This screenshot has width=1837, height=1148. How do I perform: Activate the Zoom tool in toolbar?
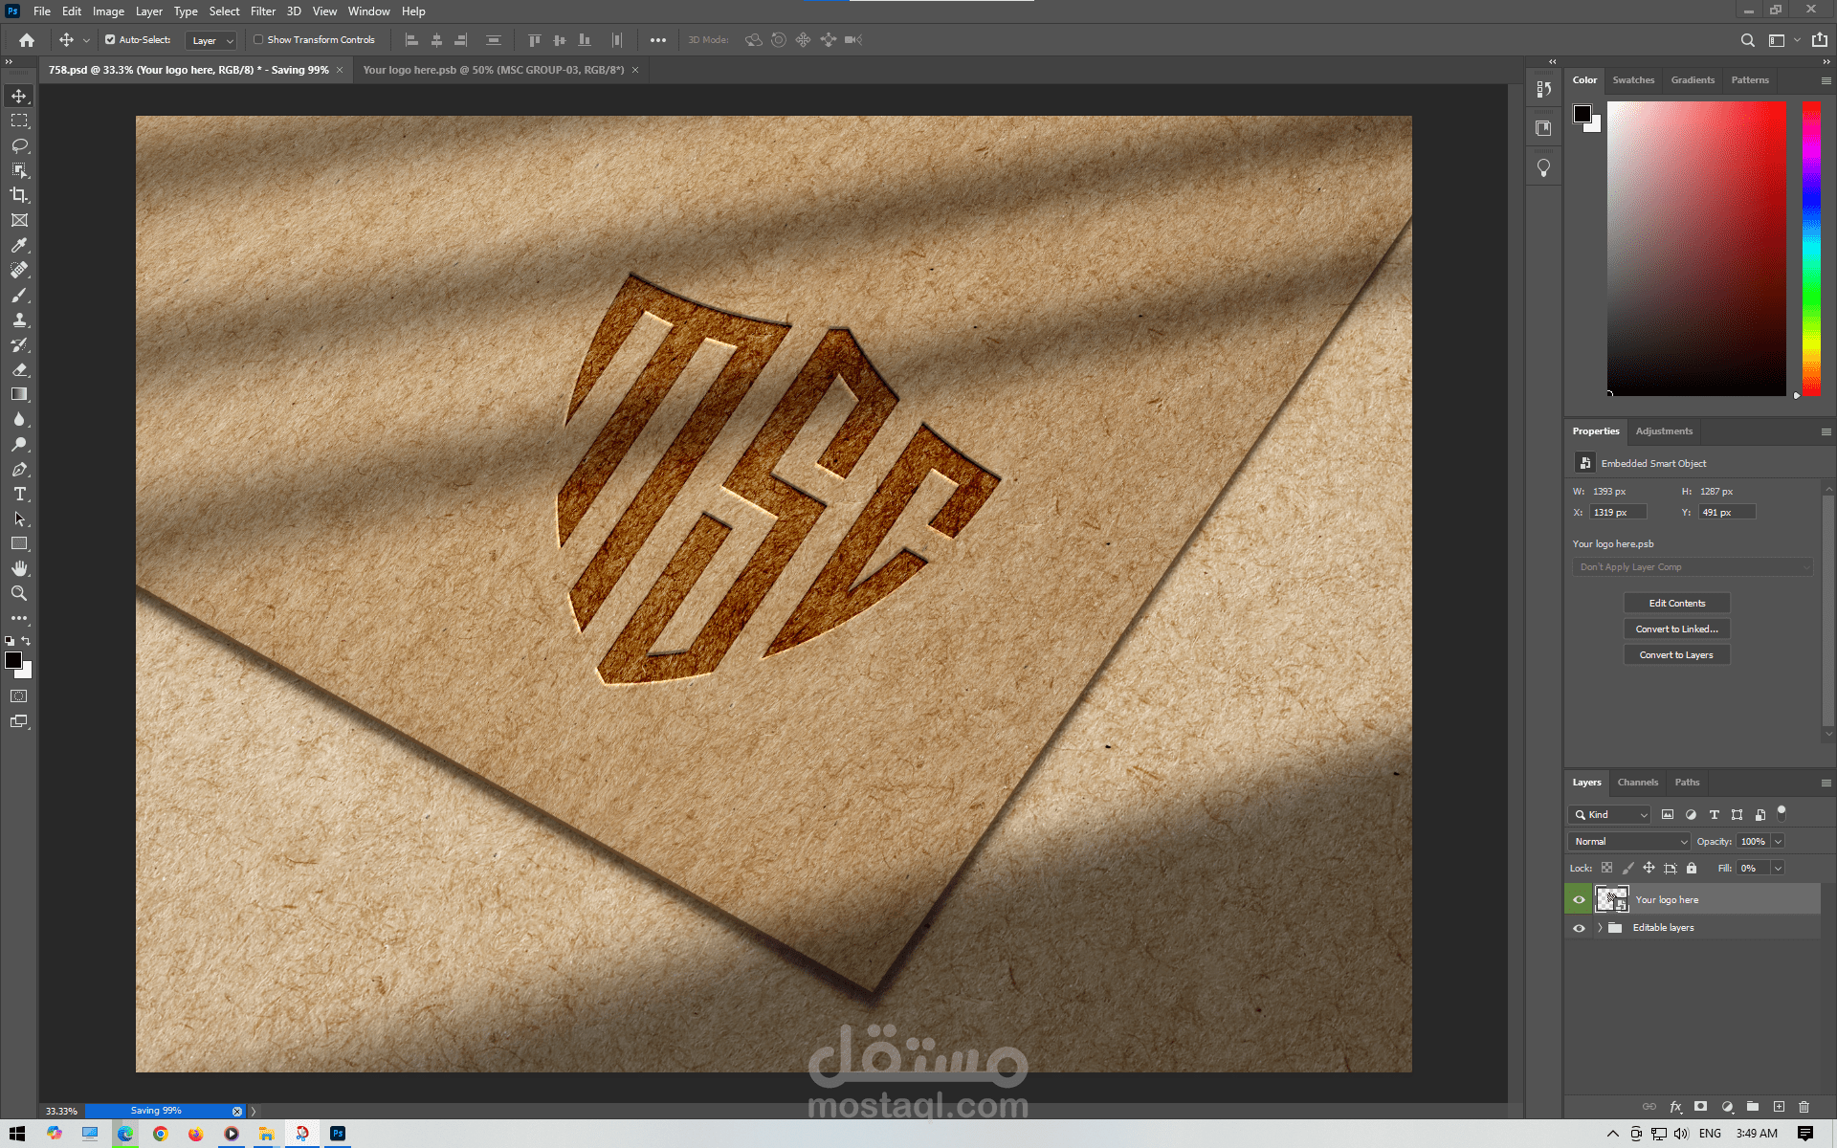(19, 593)
